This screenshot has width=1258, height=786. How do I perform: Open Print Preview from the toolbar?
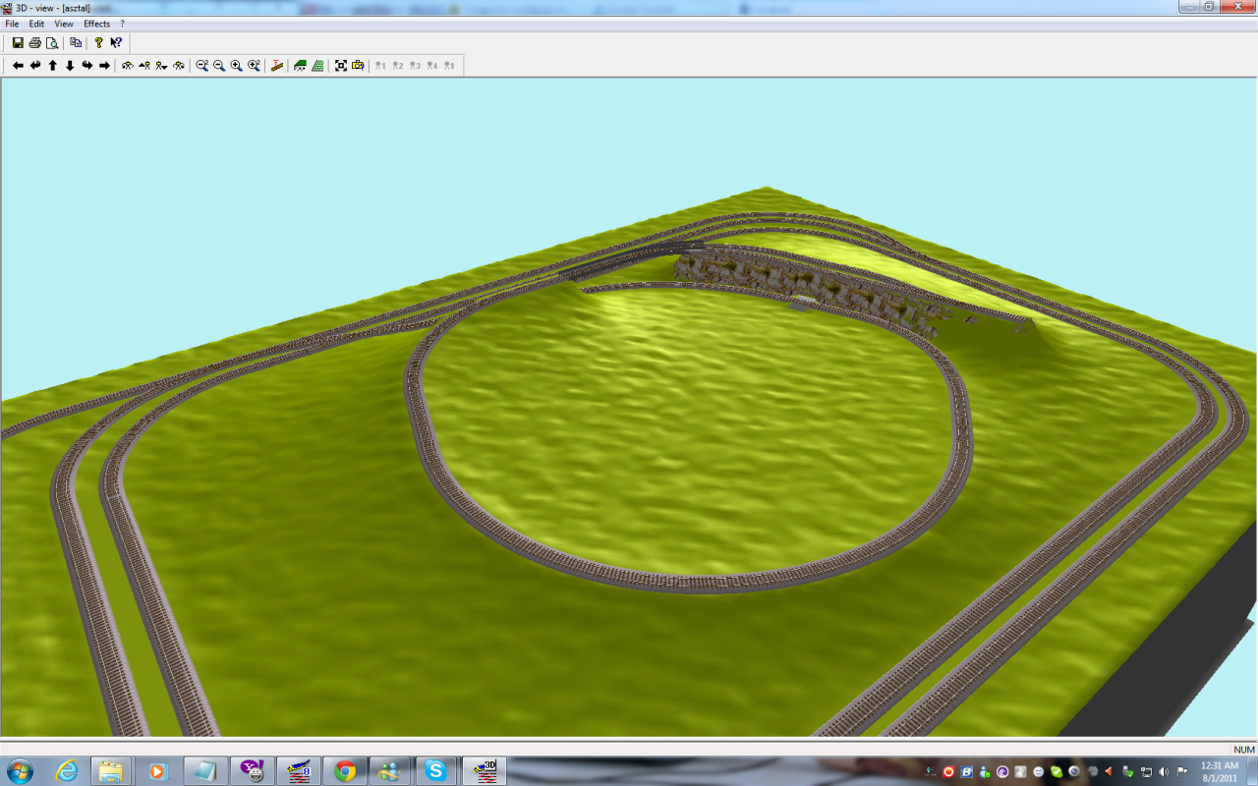(52, 43)
